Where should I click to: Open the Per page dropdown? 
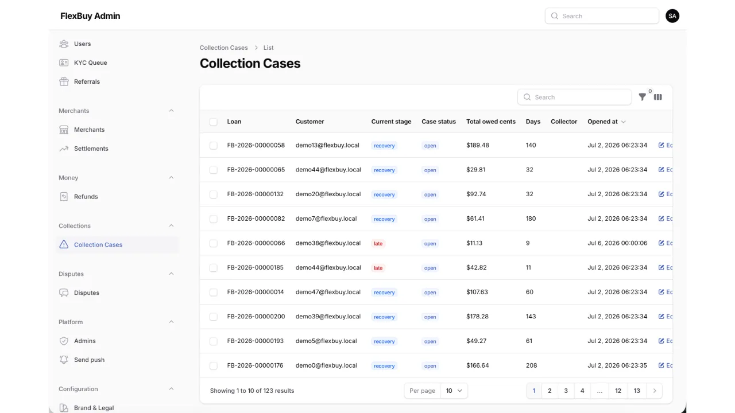pyautogui.click(x=454, y=391)
